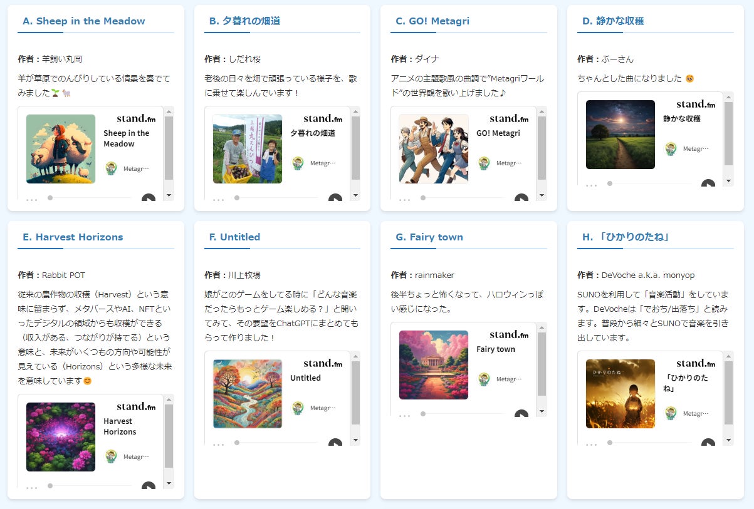Start playback of Fairy town
The height and width of the screenshot is (509, 754).
(521, 414)
